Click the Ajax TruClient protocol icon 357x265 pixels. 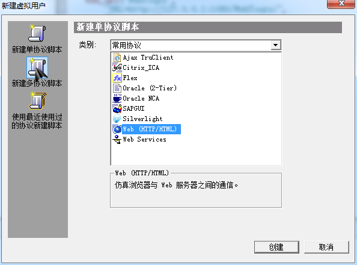(x=117, y=58)
